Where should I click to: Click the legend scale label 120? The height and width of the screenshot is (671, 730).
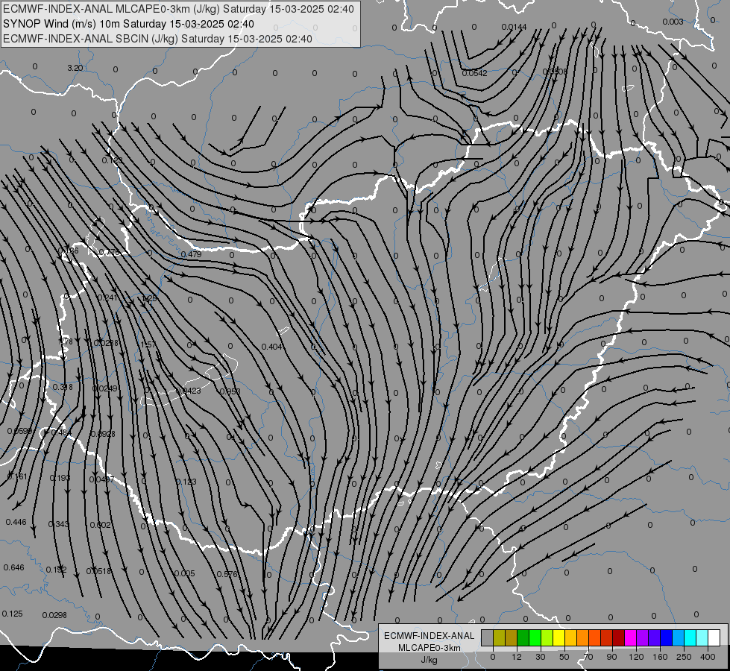tap(636, 657)
